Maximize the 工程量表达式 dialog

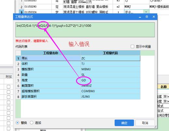pyautogui.click(x=147, y=17)
